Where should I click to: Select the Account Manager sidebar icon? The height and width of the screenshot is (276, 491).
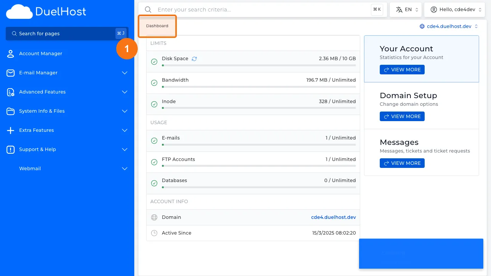10,53
